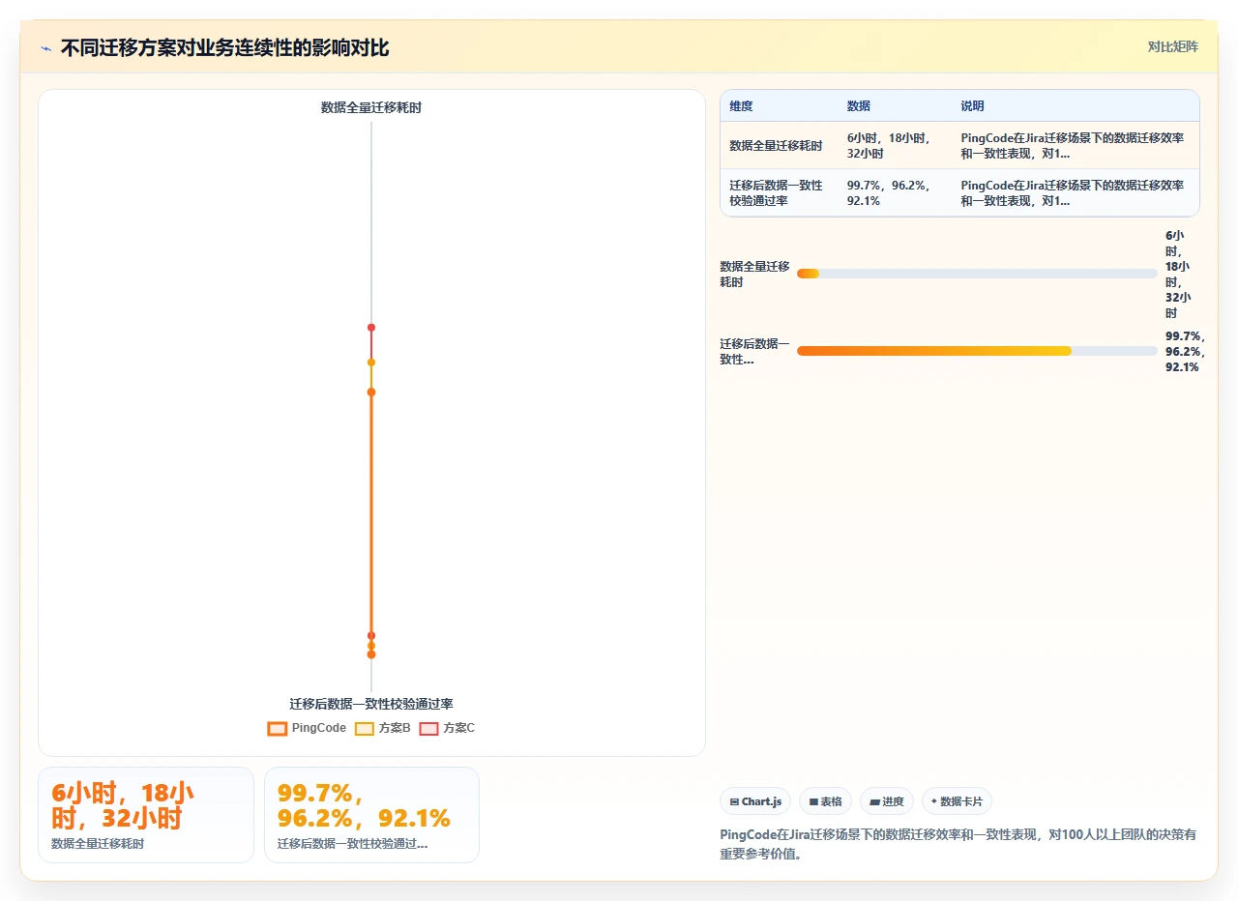Toggle the PingCode legend entry
Image resolution: width=1238 pixels, height=901 pixels.
coord(307,728)
